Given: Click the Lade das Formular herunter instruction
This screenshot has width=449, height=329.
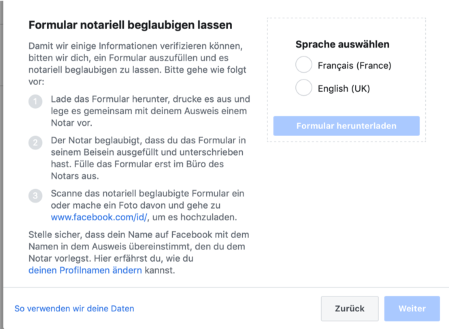Looking at the screenshot, I should point(150,111).
